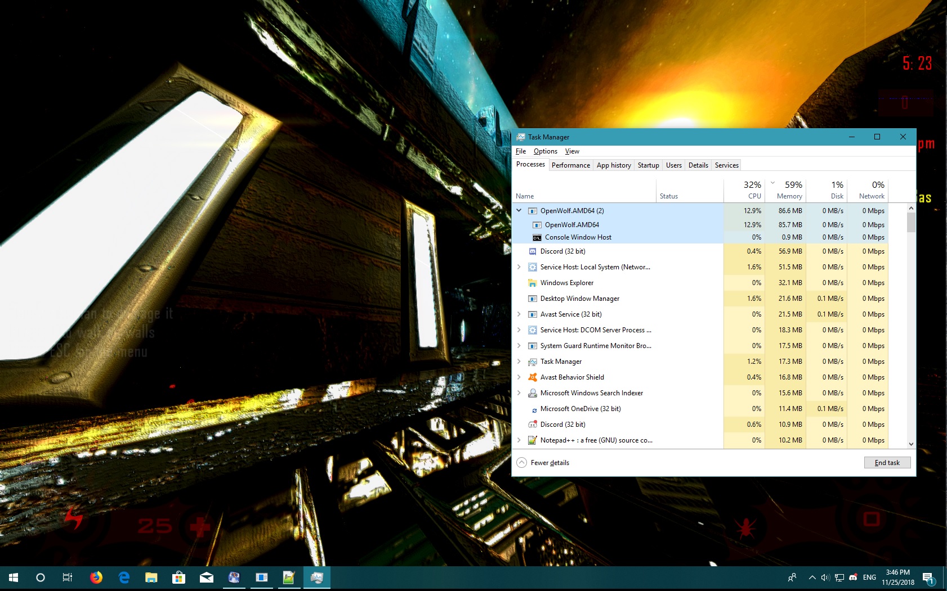Launch Microsoft Store from the taskbar
This screenshot has height=591, width=947.
(x=178, y=578)
